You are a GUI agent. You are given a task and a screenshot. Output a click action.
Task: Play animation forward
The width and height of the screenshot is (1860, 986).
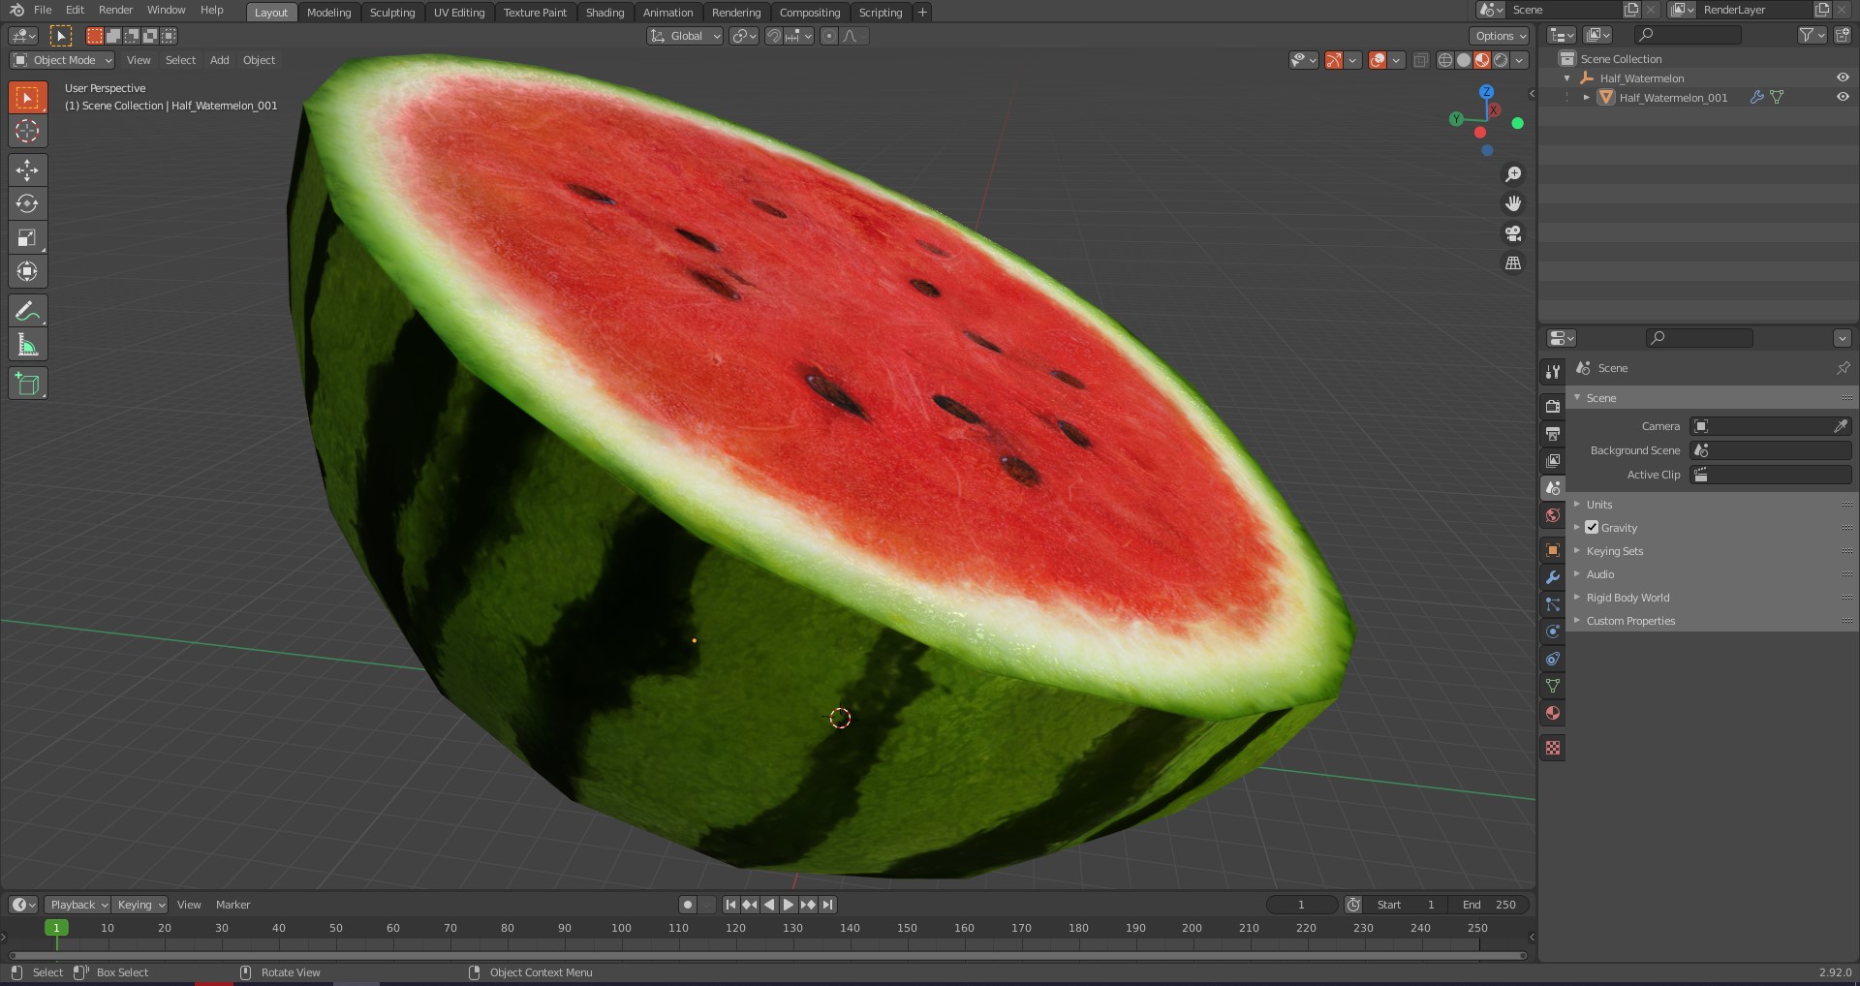[789, 905]
